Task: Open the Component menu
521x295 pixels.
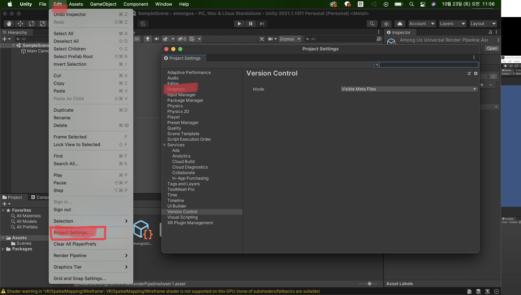Action: tap(136, 4)
